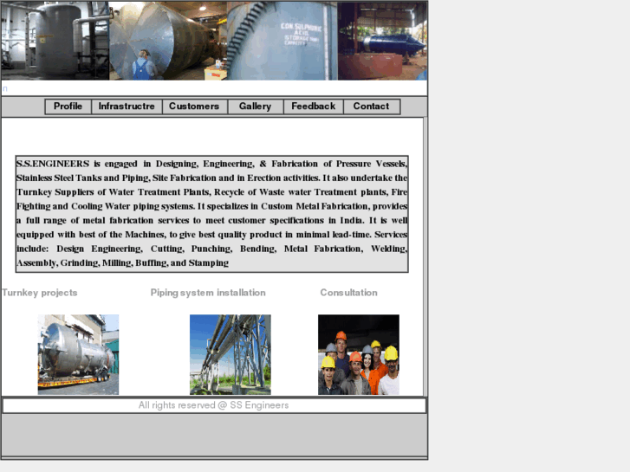Viewport: 630px width, 472px height.
Task: Click the Piping system installation heading
Action: coord(208,293)
